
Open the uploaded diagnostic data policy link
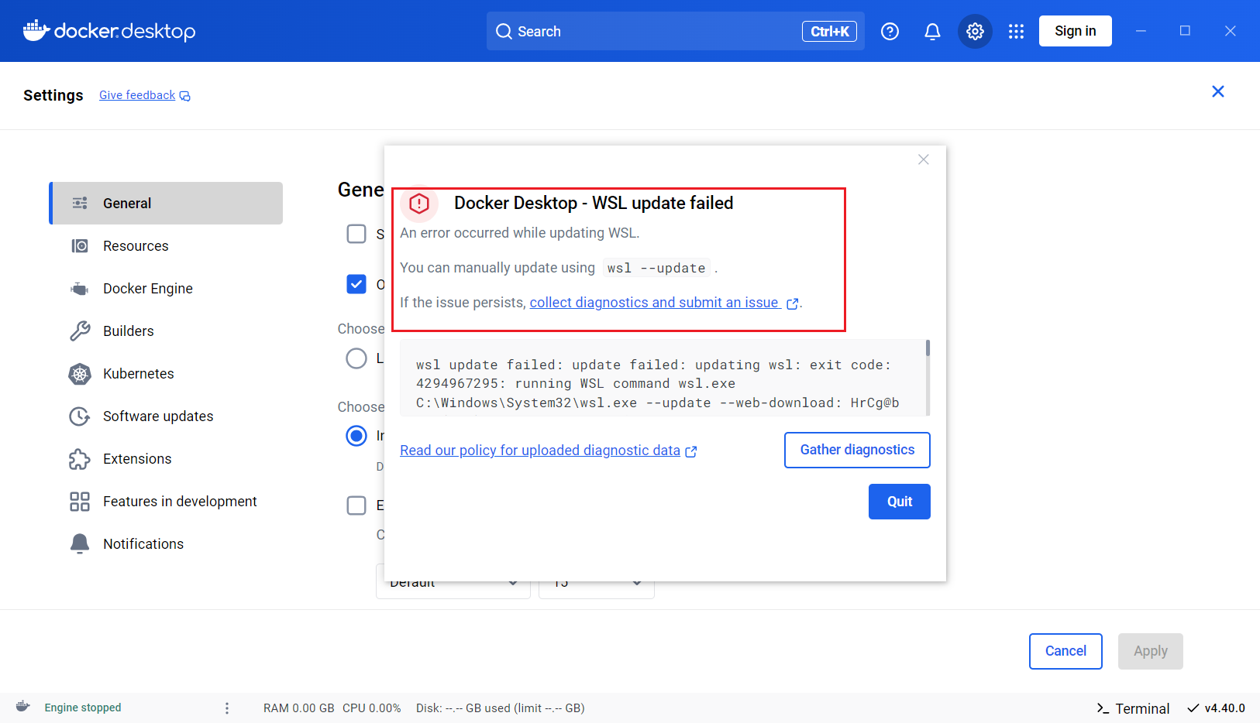[549, 451]
